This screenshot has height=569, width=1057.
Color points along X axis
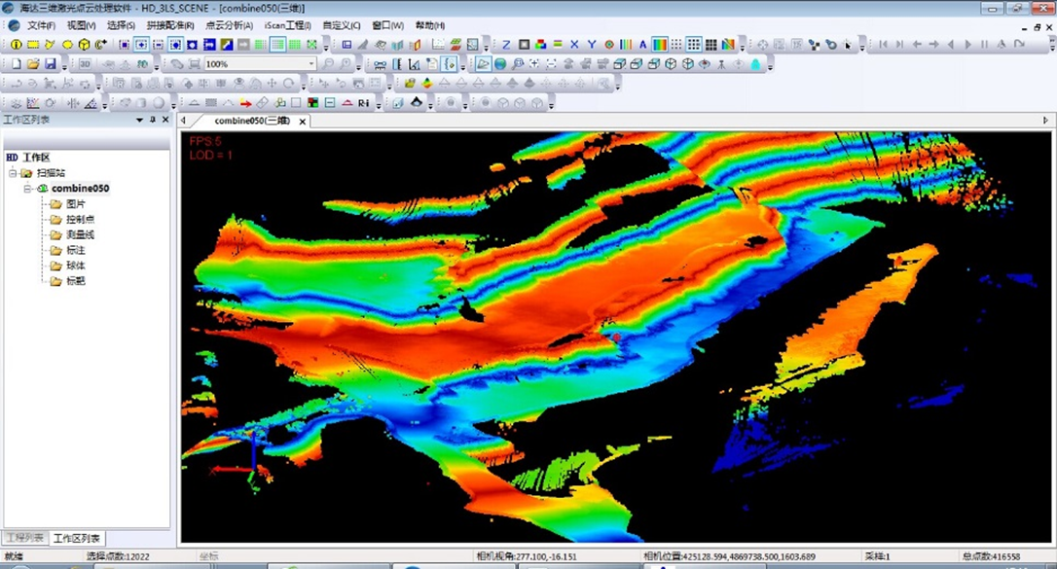(x=574, y=45)
